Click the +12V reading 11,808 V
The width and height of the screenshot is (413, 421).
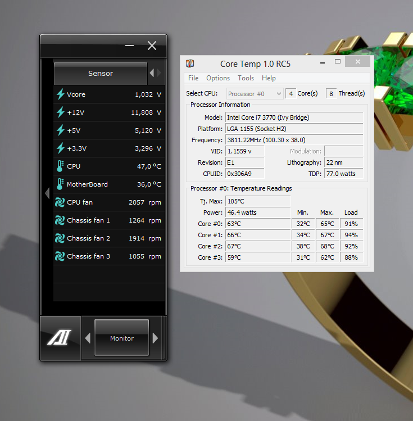[x=146, y=112]
